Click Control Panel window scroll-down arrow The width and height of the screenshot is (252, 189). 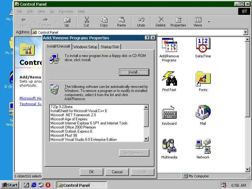pos(248,169)
